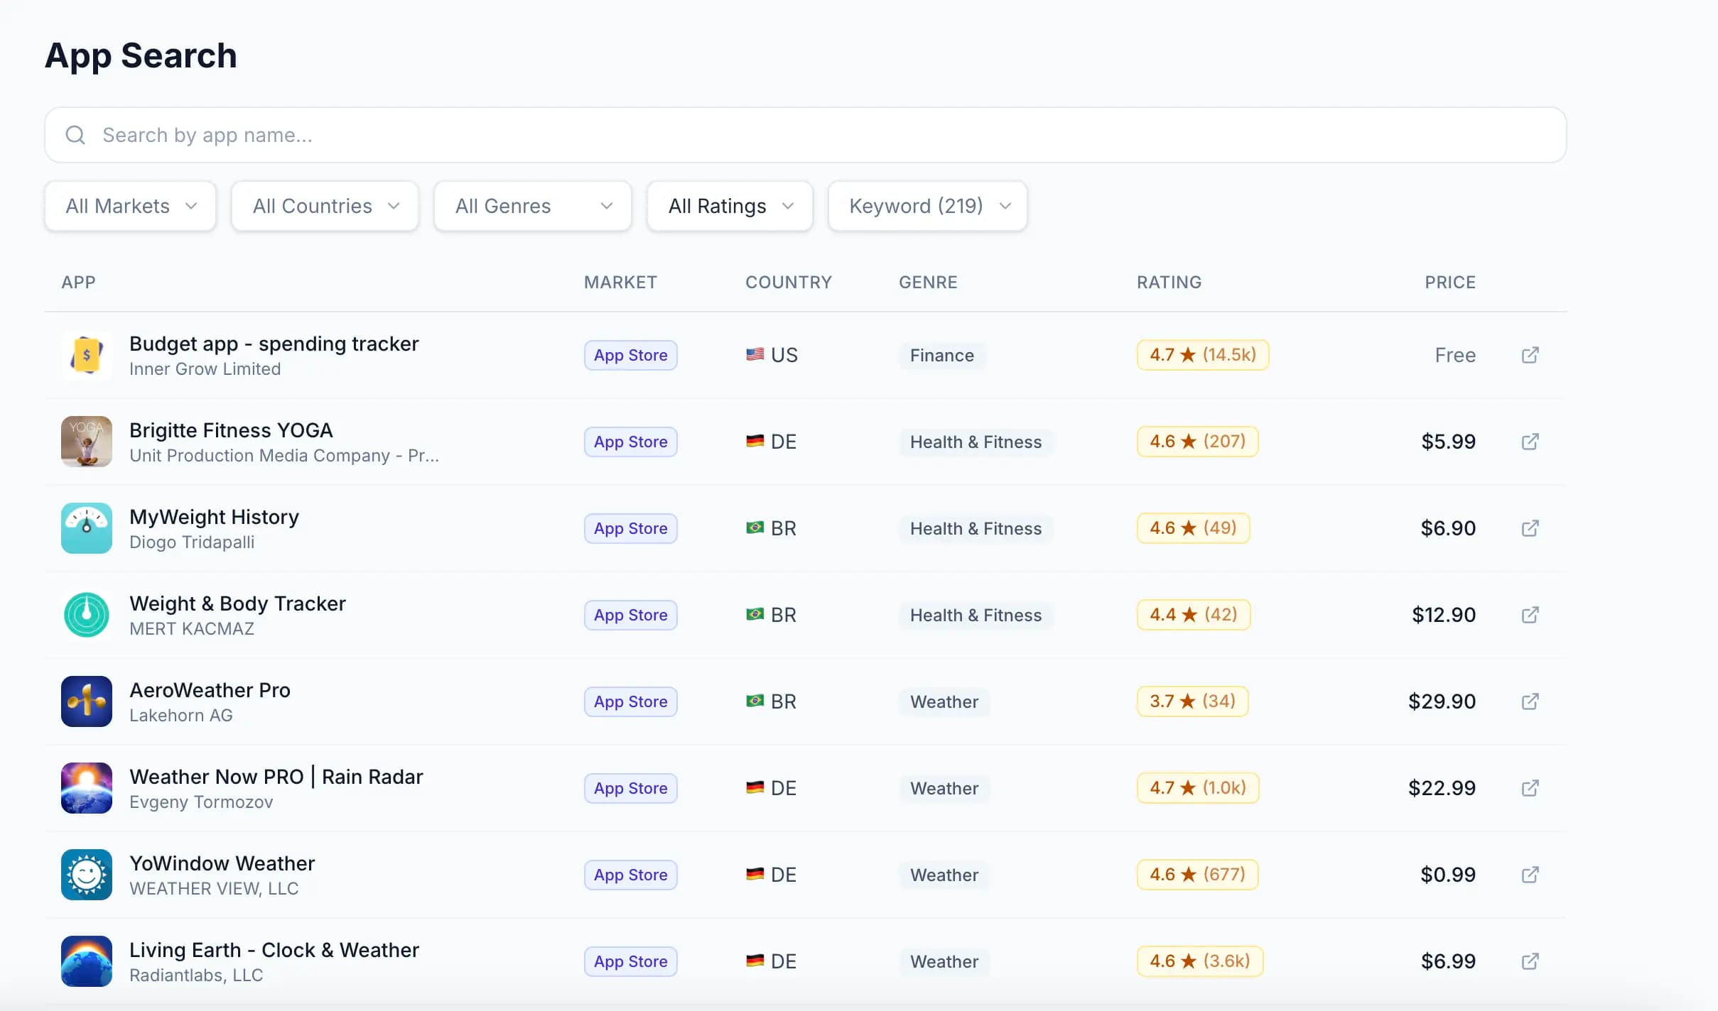
Task: Open the Keyword (219) dropdown
Action: pyautogui.click(x=928, y=206)
